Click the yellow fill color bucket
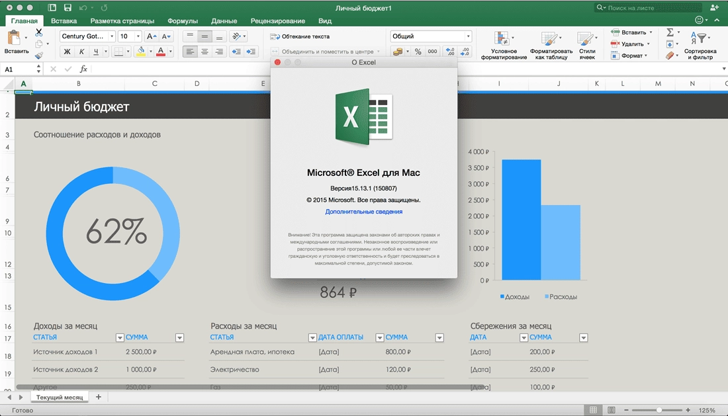Image resolution: width=728 pixels, height=416 pixels. (141, 52)
